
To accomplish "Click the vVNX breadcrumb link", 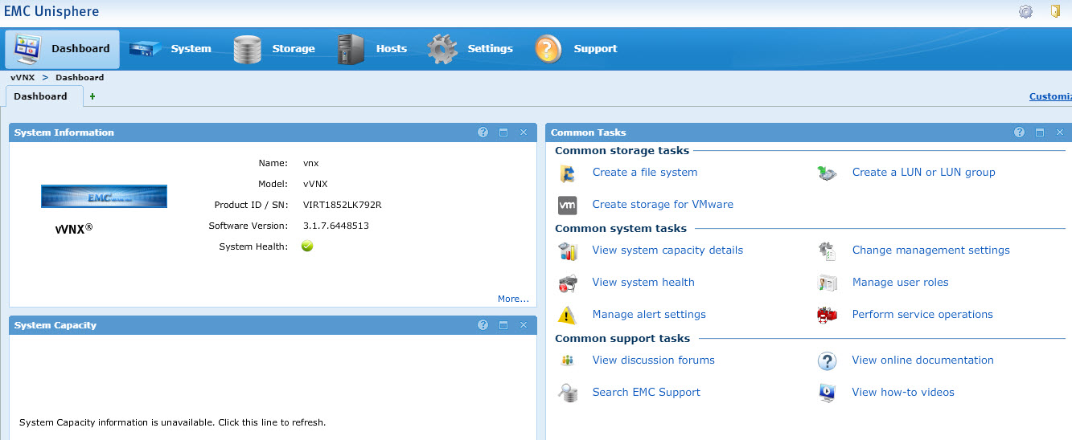I will click(x=23, y=78).
